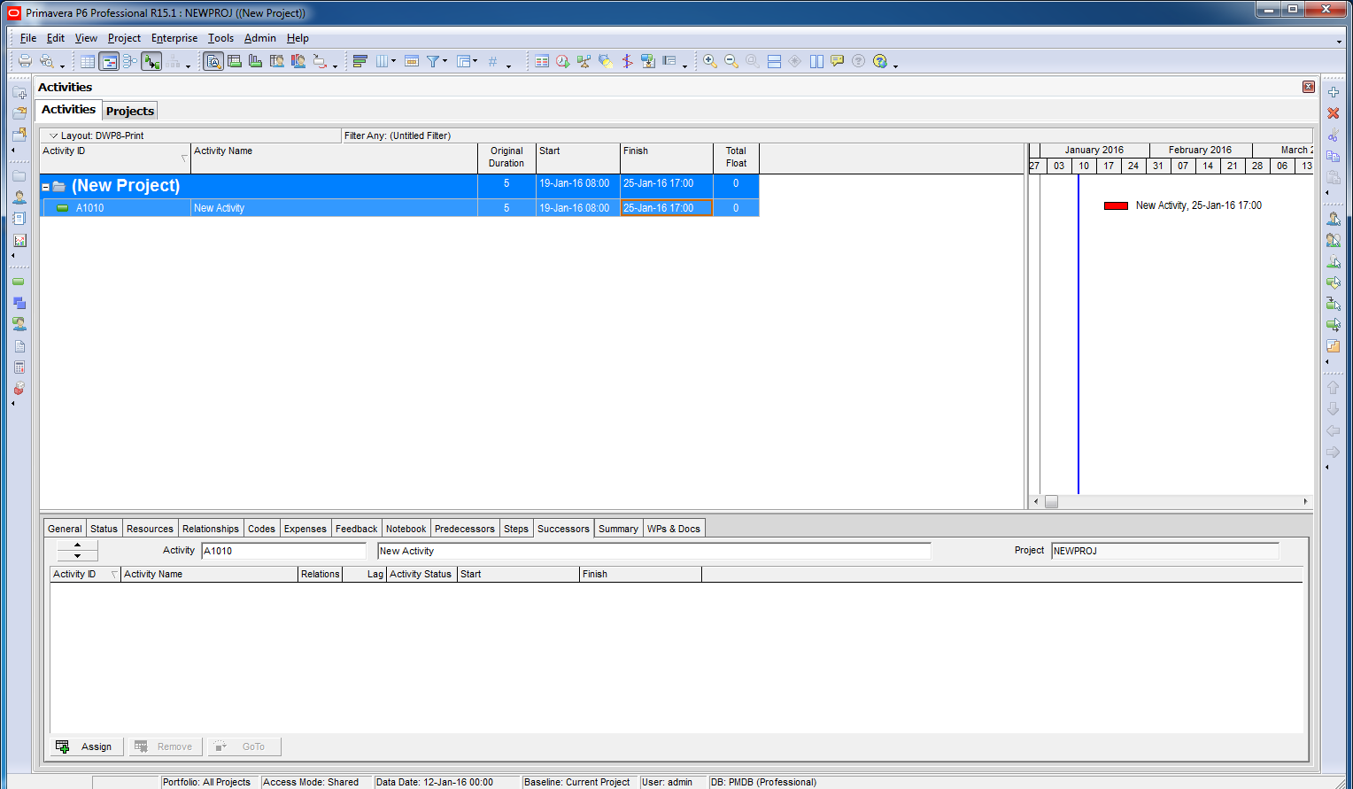Screen dimensions: 1353x789
Task: Click the Zoom In magnifier icon
Action: click(709, 61)
